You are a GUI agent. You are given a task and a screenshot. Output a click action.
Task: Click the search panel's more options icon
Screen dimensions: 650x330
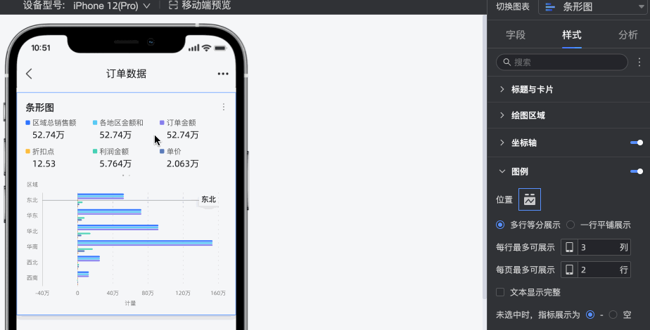[639, 62]
